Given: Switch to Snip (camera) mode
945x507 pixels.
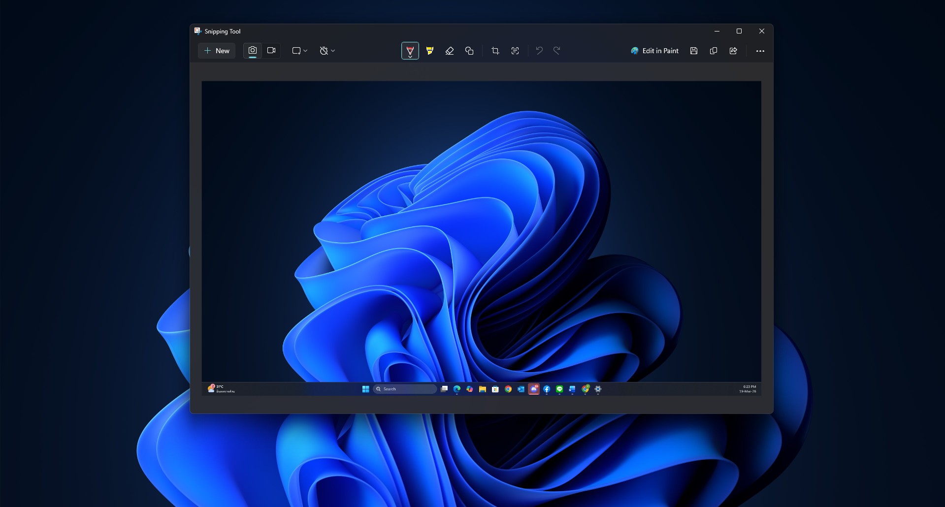Looking at the screenshot, I should [253, 51].
